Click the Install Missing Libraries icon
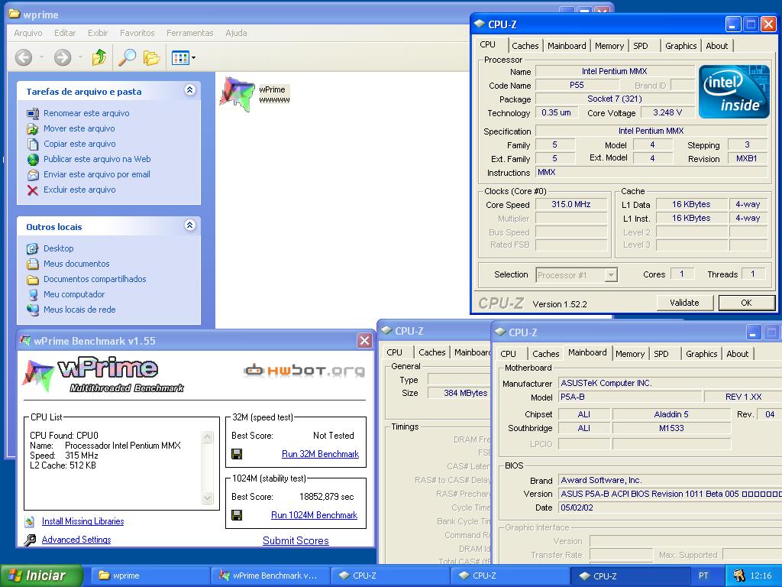782x587 pixels. point(30,521)
